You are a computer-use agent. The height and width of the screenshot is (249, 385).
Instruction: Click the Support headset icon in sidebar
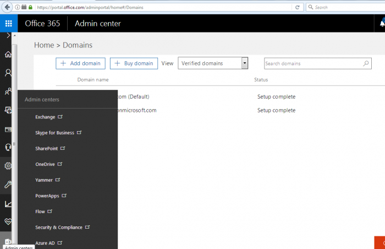[8, 147]
